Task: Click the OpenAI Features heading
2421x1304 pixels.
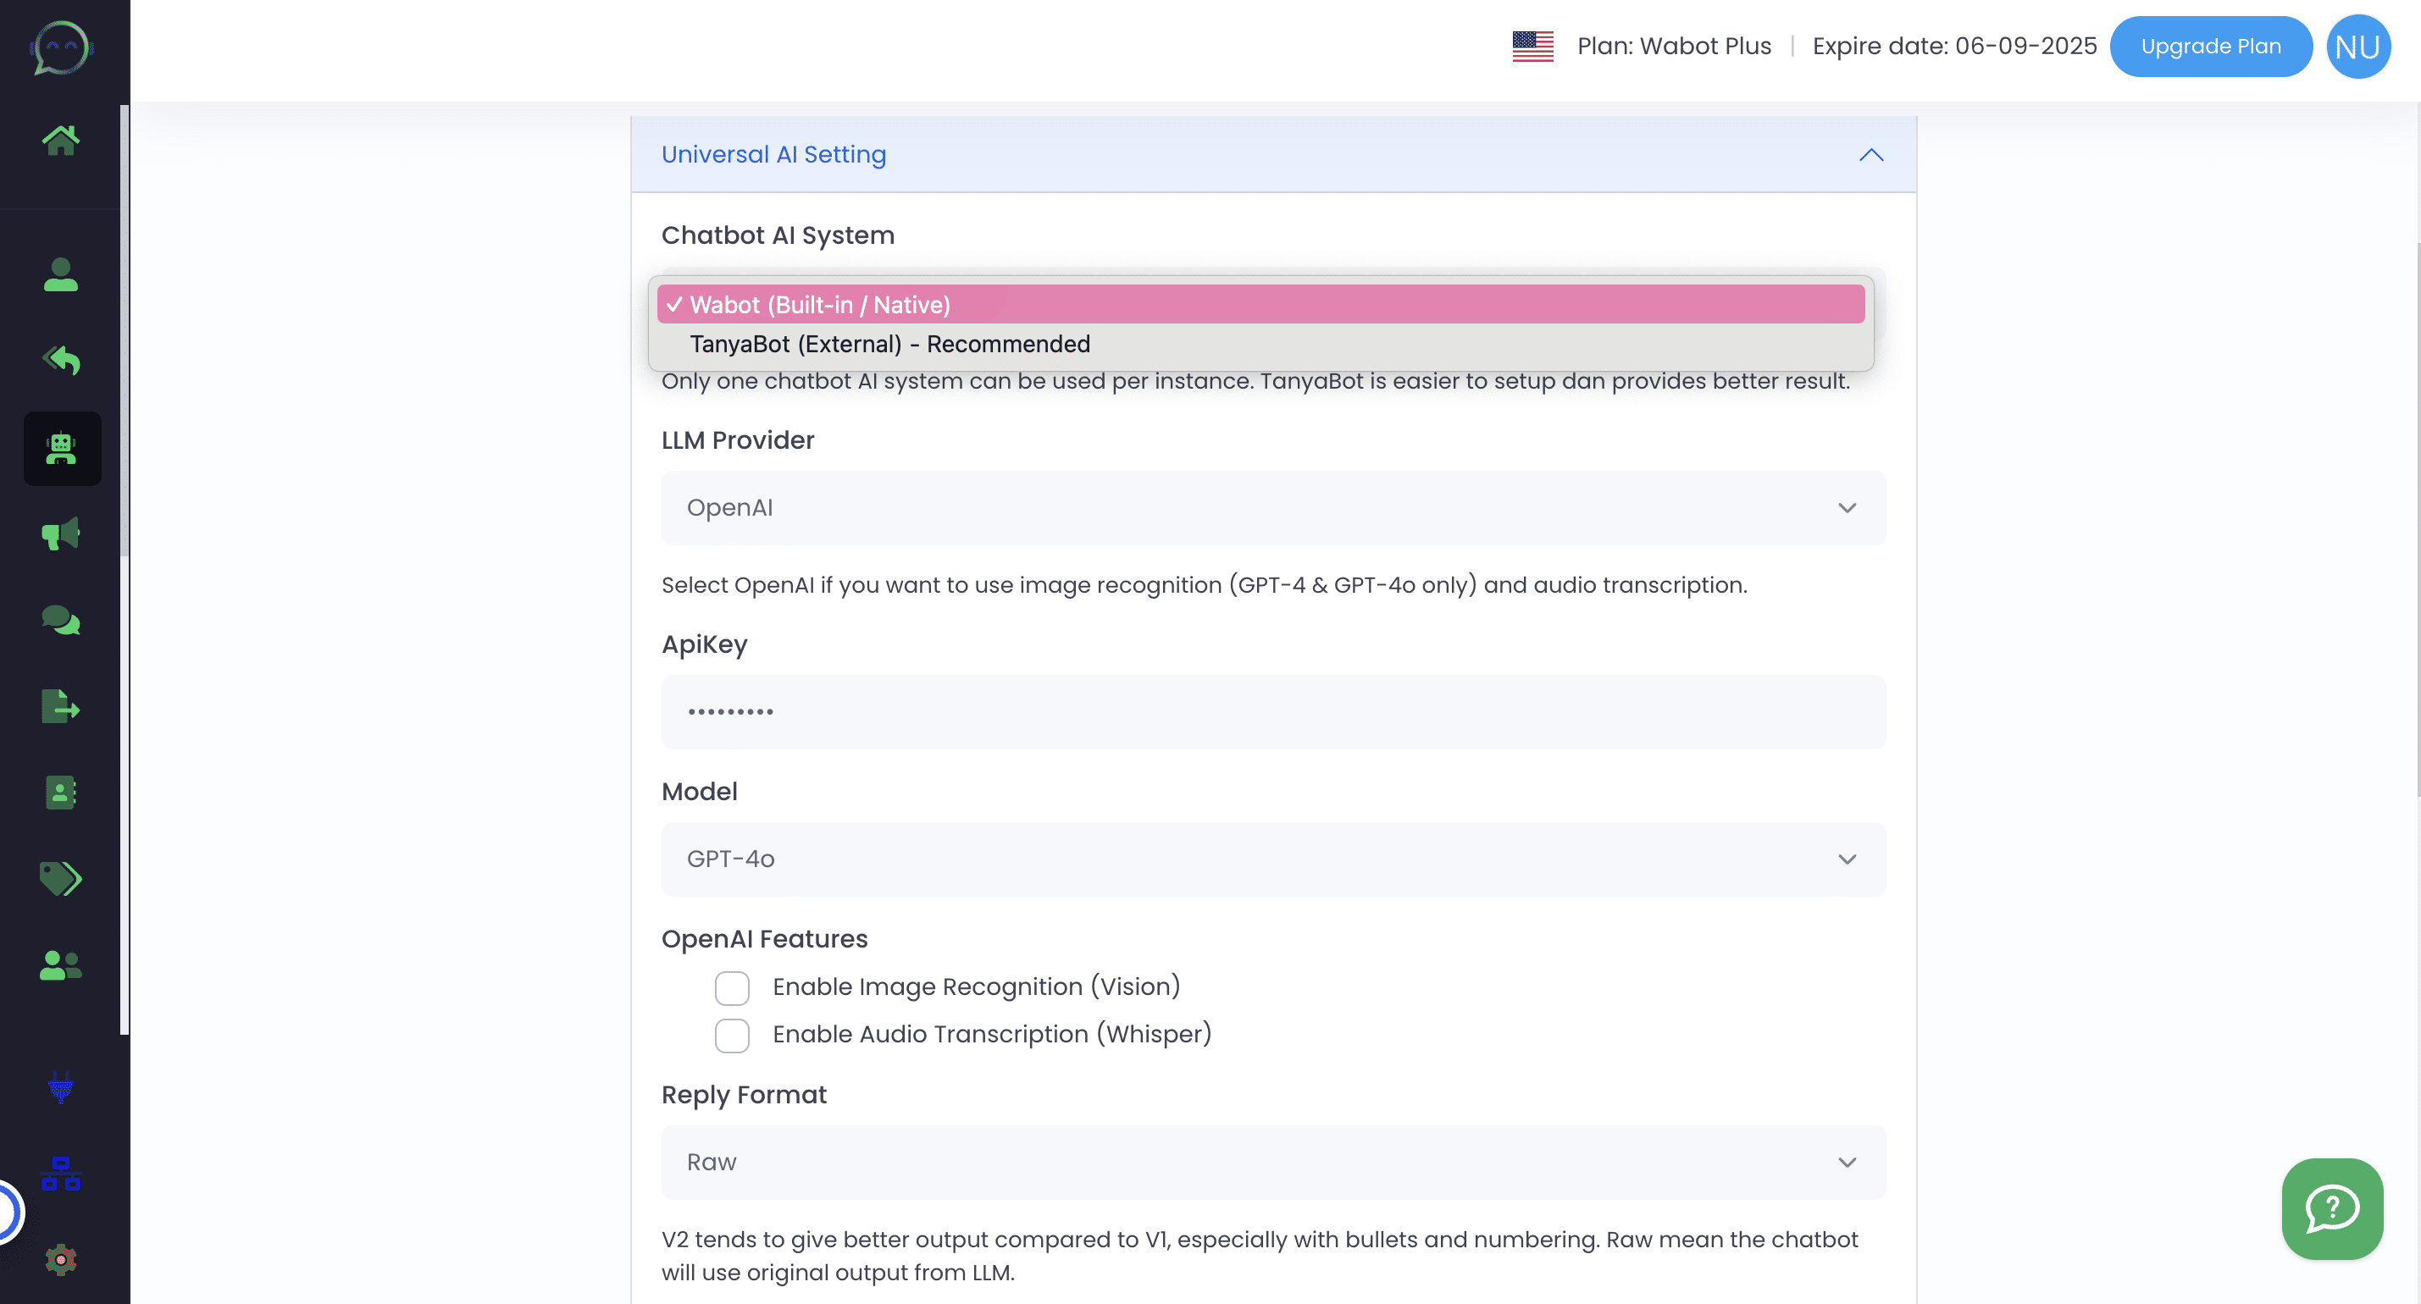Action: coord(764,938)
